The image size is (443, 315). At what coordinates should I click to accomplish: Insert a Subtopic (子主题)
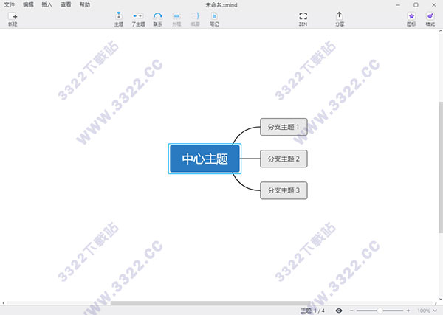tap(138, 19)
